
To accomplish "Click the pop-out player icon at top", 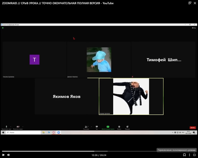I will click(190, 3).
